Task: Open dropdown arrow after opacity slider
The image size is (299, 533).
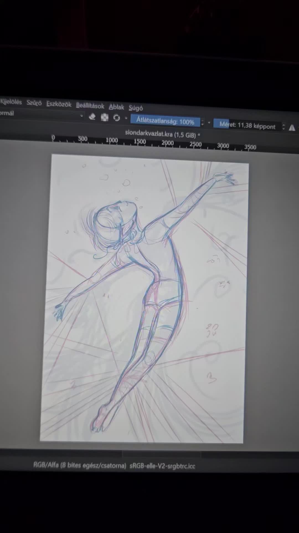Action: pos(209,123)
